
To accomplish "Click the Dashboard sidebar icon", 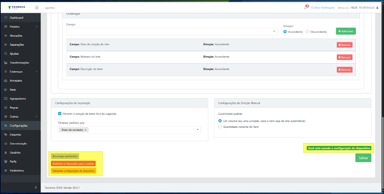I will pyautogui.click(x=5, y=18).
